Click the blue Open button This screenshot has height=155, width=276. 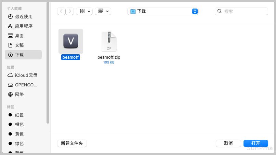pyautogui.click(x=255, y=143)
